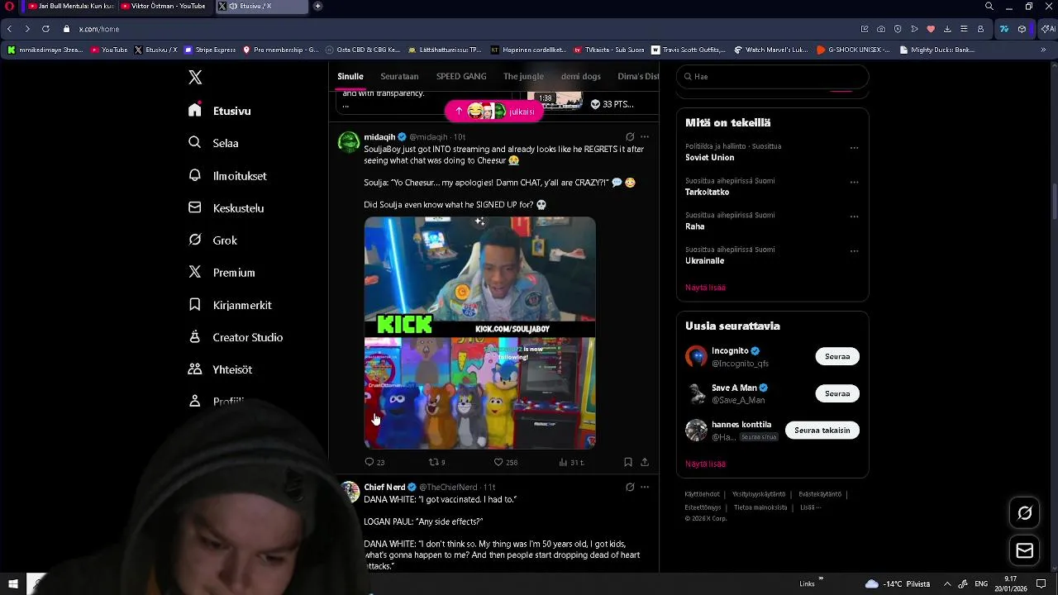
Task: Open Grok from the sidebar
Action: click(212, 240)
